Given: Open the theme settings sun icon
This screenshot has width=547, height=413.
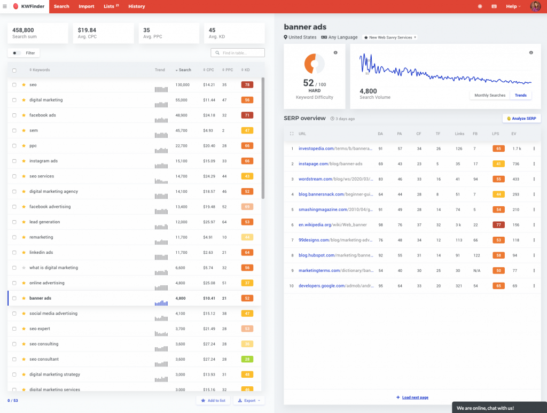Looking at the screenshot, I should (x=480, y=6).
